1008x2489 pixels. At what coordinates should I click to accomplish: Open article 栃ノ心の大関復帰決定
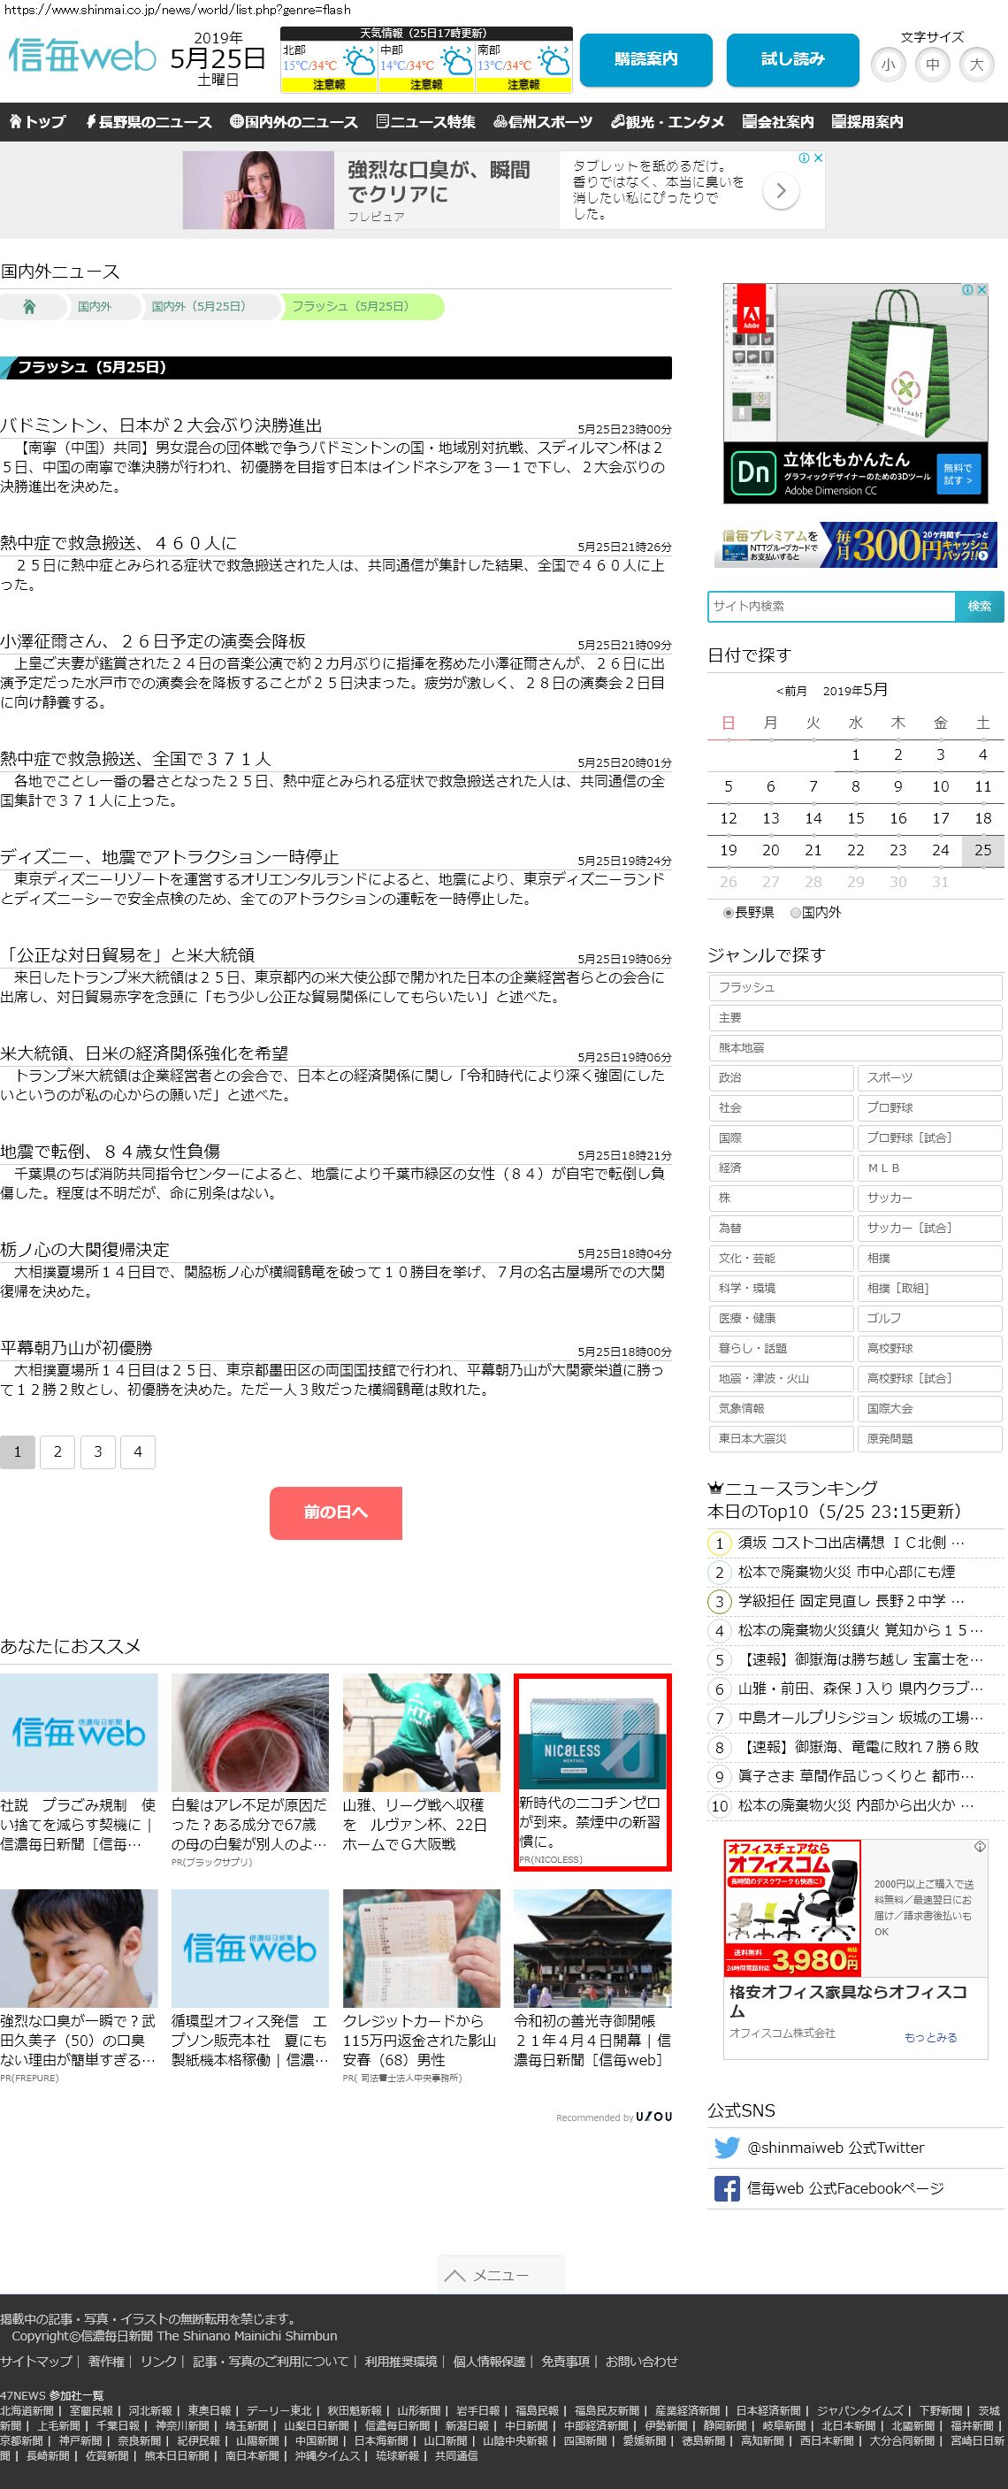tap(85, 1249)
